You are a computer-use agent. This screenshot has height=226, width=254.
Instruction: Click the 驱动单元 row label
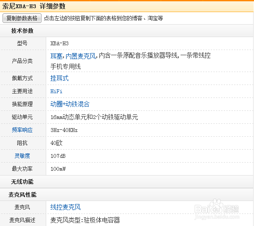22,117
